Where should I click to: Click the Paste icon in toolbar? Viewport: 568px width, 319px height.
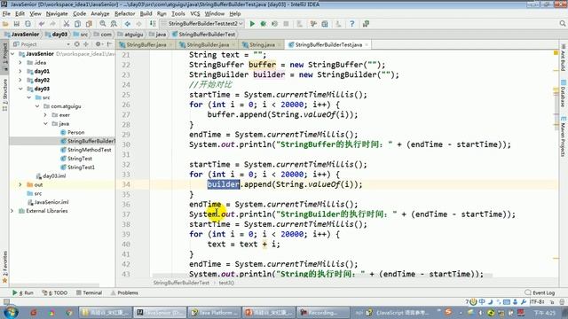tap(89, 24)
